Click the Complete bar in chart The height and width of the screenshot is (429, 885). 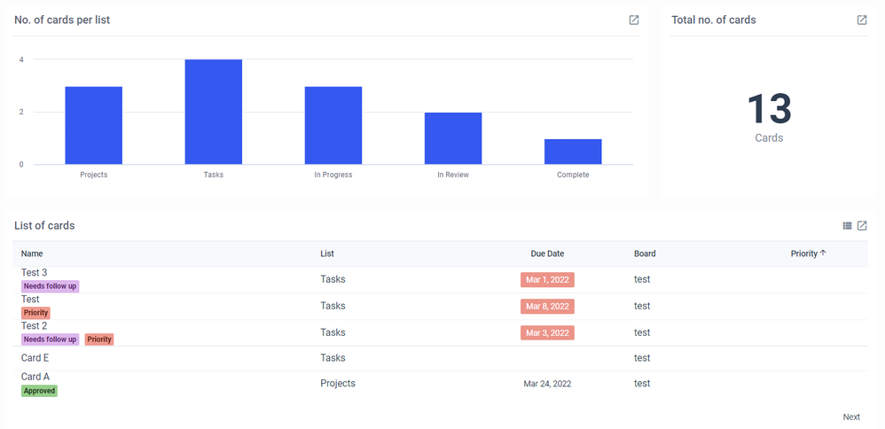tap(573, 152)
